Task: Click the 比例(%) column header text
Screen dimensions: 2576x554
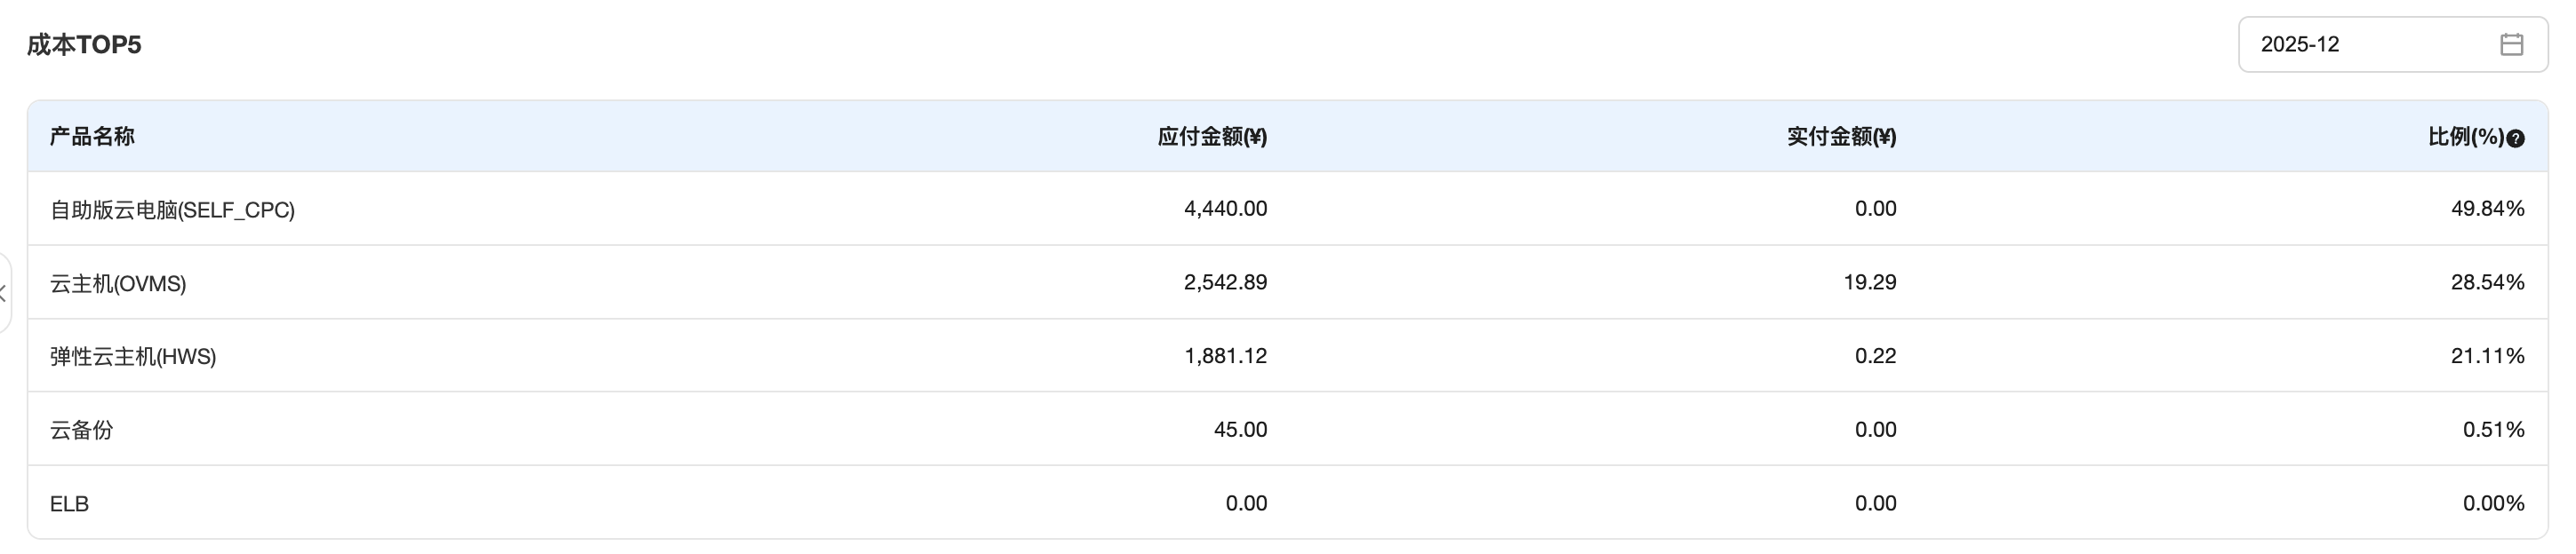Action: pos(2465,137)
